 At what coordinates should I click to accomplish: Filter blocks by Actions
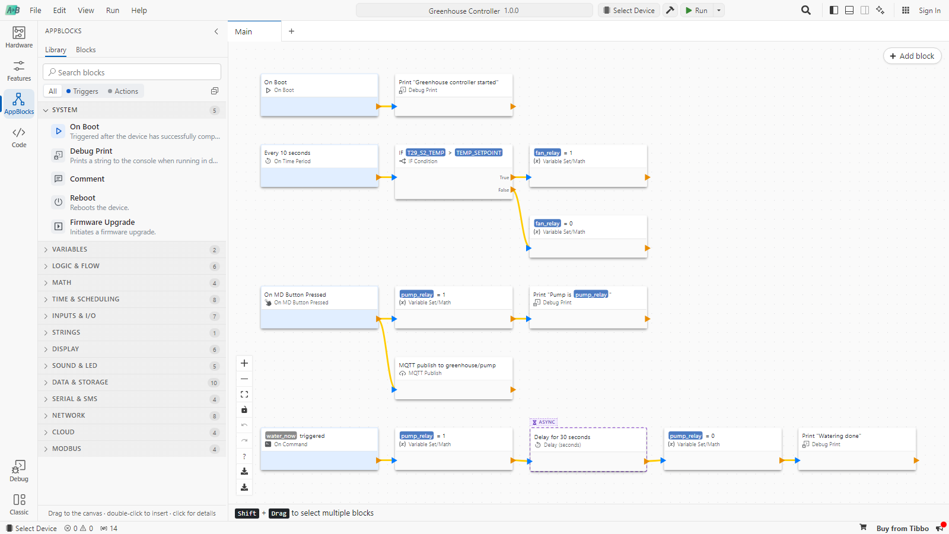(x=123, y=91)
